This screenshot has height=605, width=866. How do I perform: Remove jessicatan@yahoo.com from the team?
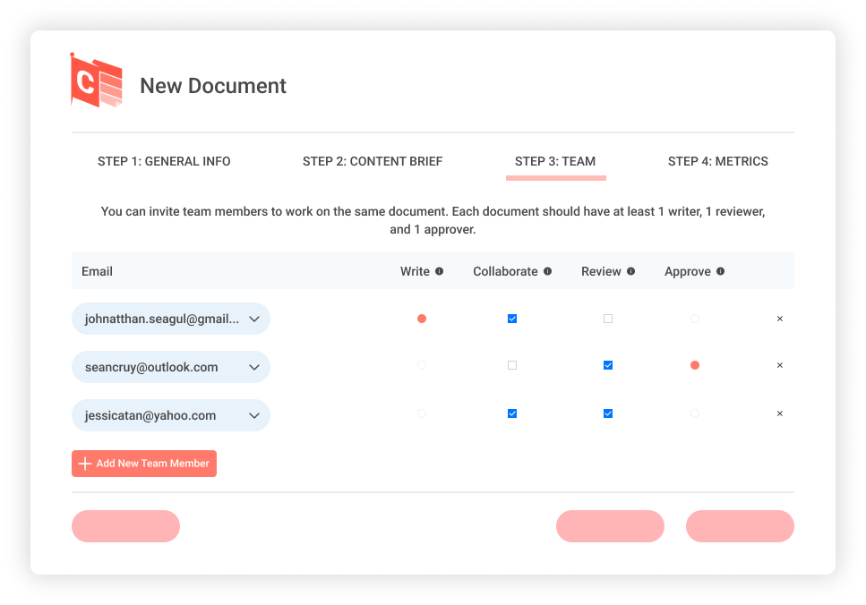(779, 413)
